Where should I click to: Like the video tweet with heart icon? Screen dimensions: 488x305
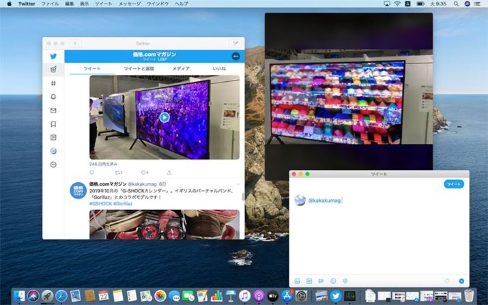[145, 173]
